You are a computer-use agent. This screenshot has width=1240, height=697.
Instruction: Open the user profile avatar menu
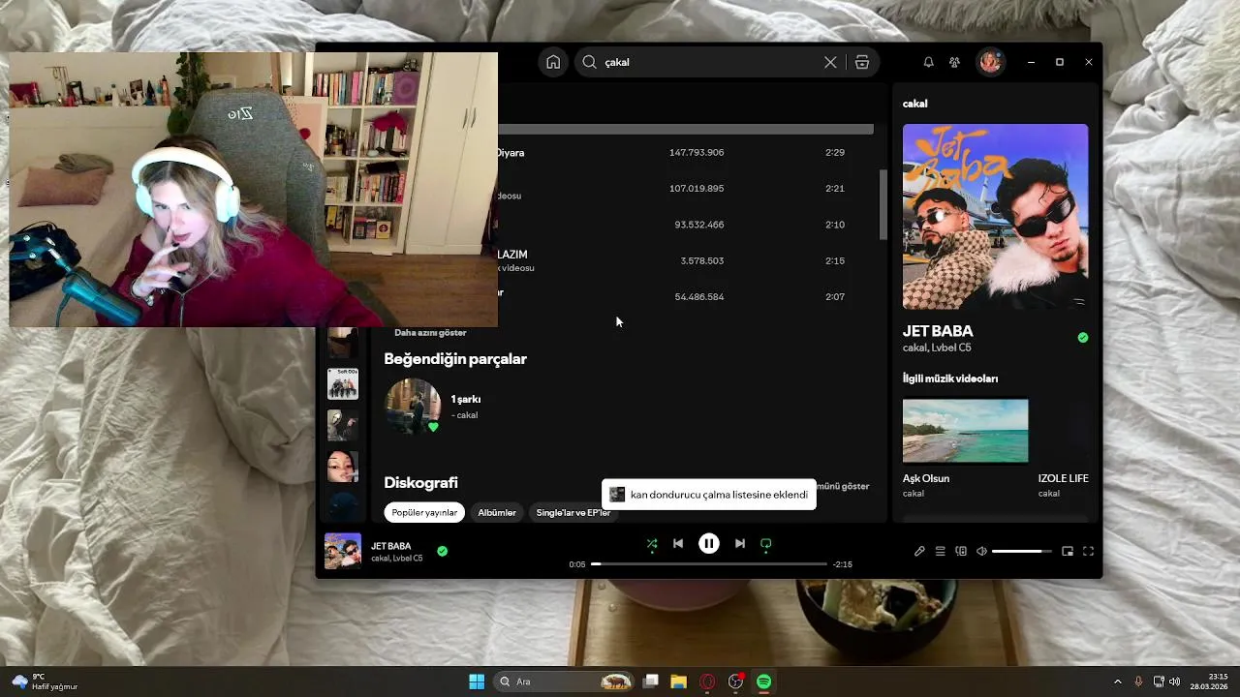point(990,62)
